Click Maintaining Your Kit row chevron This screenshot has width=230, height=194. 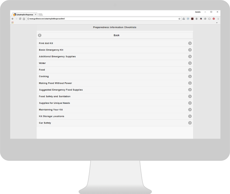tap(190, 110)
